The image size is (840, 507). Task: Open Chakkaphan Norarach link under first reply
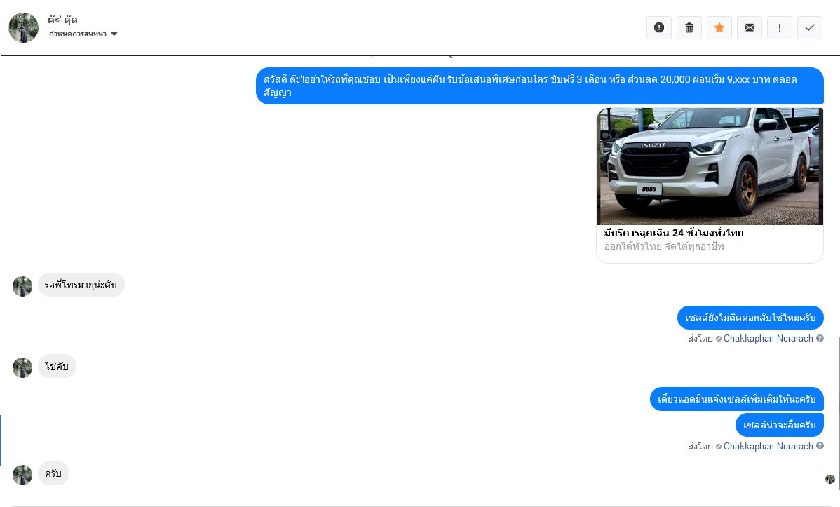pos(768,338)
